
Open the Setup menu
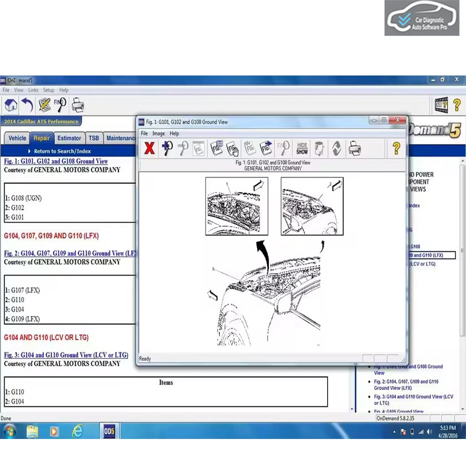coord(48,90)
